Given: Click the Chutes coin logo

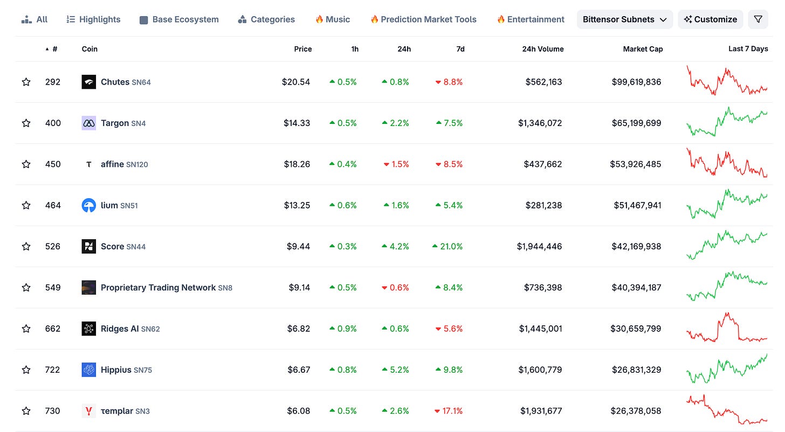Looking at the screenshot, I should pos(89,82).
